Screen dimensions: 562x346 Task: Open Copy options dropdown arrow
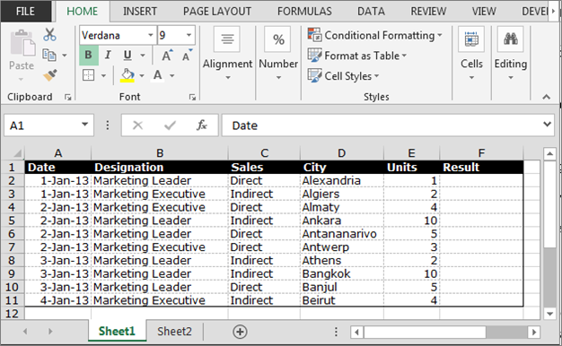point(65,55)
